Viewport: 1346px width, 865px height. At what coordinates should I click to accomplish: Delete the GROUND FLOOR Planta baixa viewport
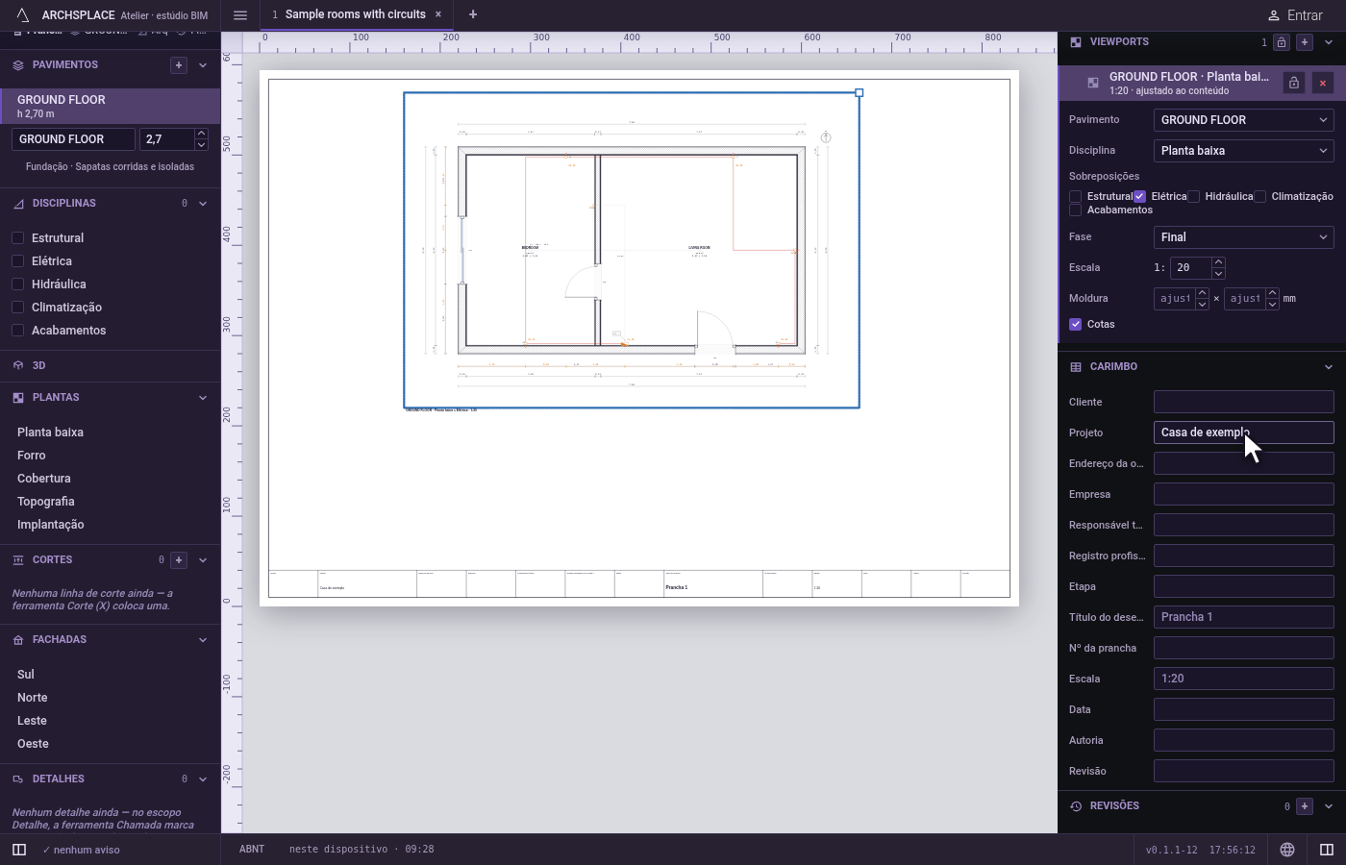click(x=1323, y=84)
